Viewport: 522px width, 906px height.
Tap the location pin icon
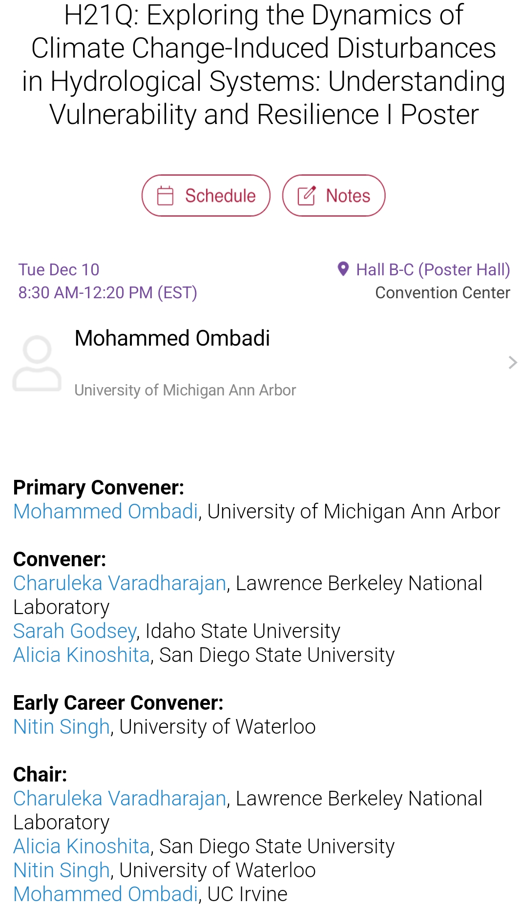(x=343, y=269)
